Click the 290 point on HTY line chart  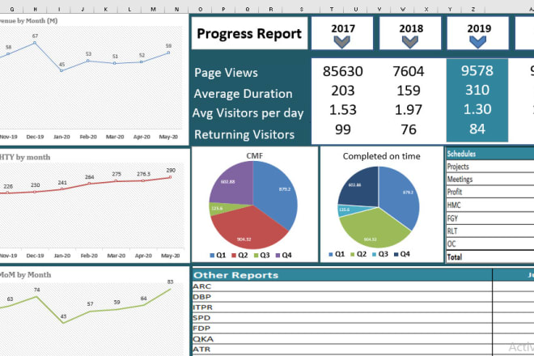(170, 177)
